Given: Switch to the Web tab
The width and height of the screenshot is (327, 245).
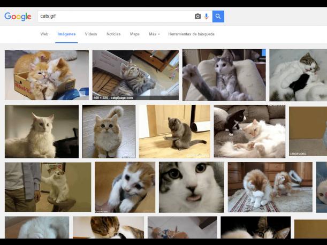Looking at the screenshot, I should tap(44, 34).
